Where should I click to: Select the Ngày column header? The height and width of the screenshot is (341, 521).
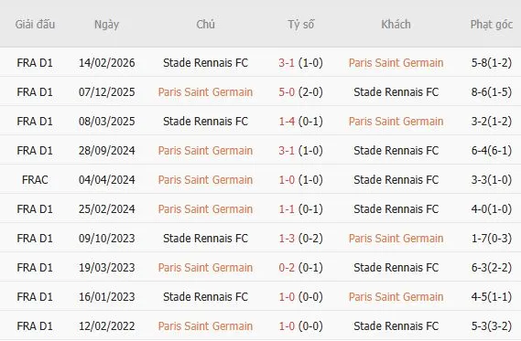point(106,25)
